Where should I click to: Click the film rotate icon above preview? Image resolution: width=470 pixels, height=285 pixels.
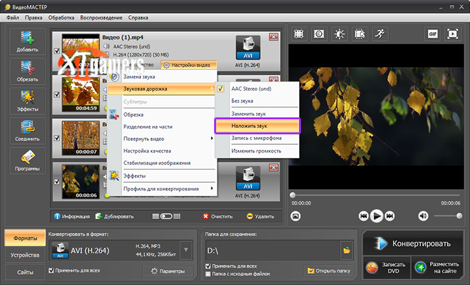(360, 34)
